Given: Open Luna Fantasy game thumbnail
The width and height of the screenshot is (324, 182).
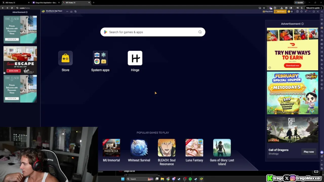Looking at the screenshot, I should point(194,148).
